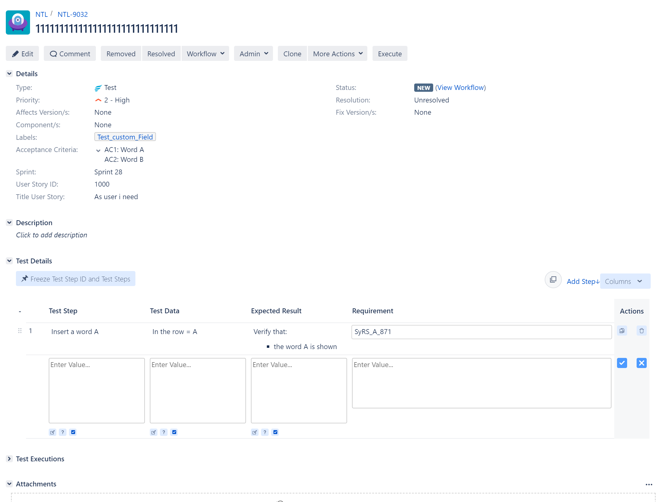Toggle checkbox under Test Data field
The image size is (670, 502).
pyautogui.click(x=174, y=432)
